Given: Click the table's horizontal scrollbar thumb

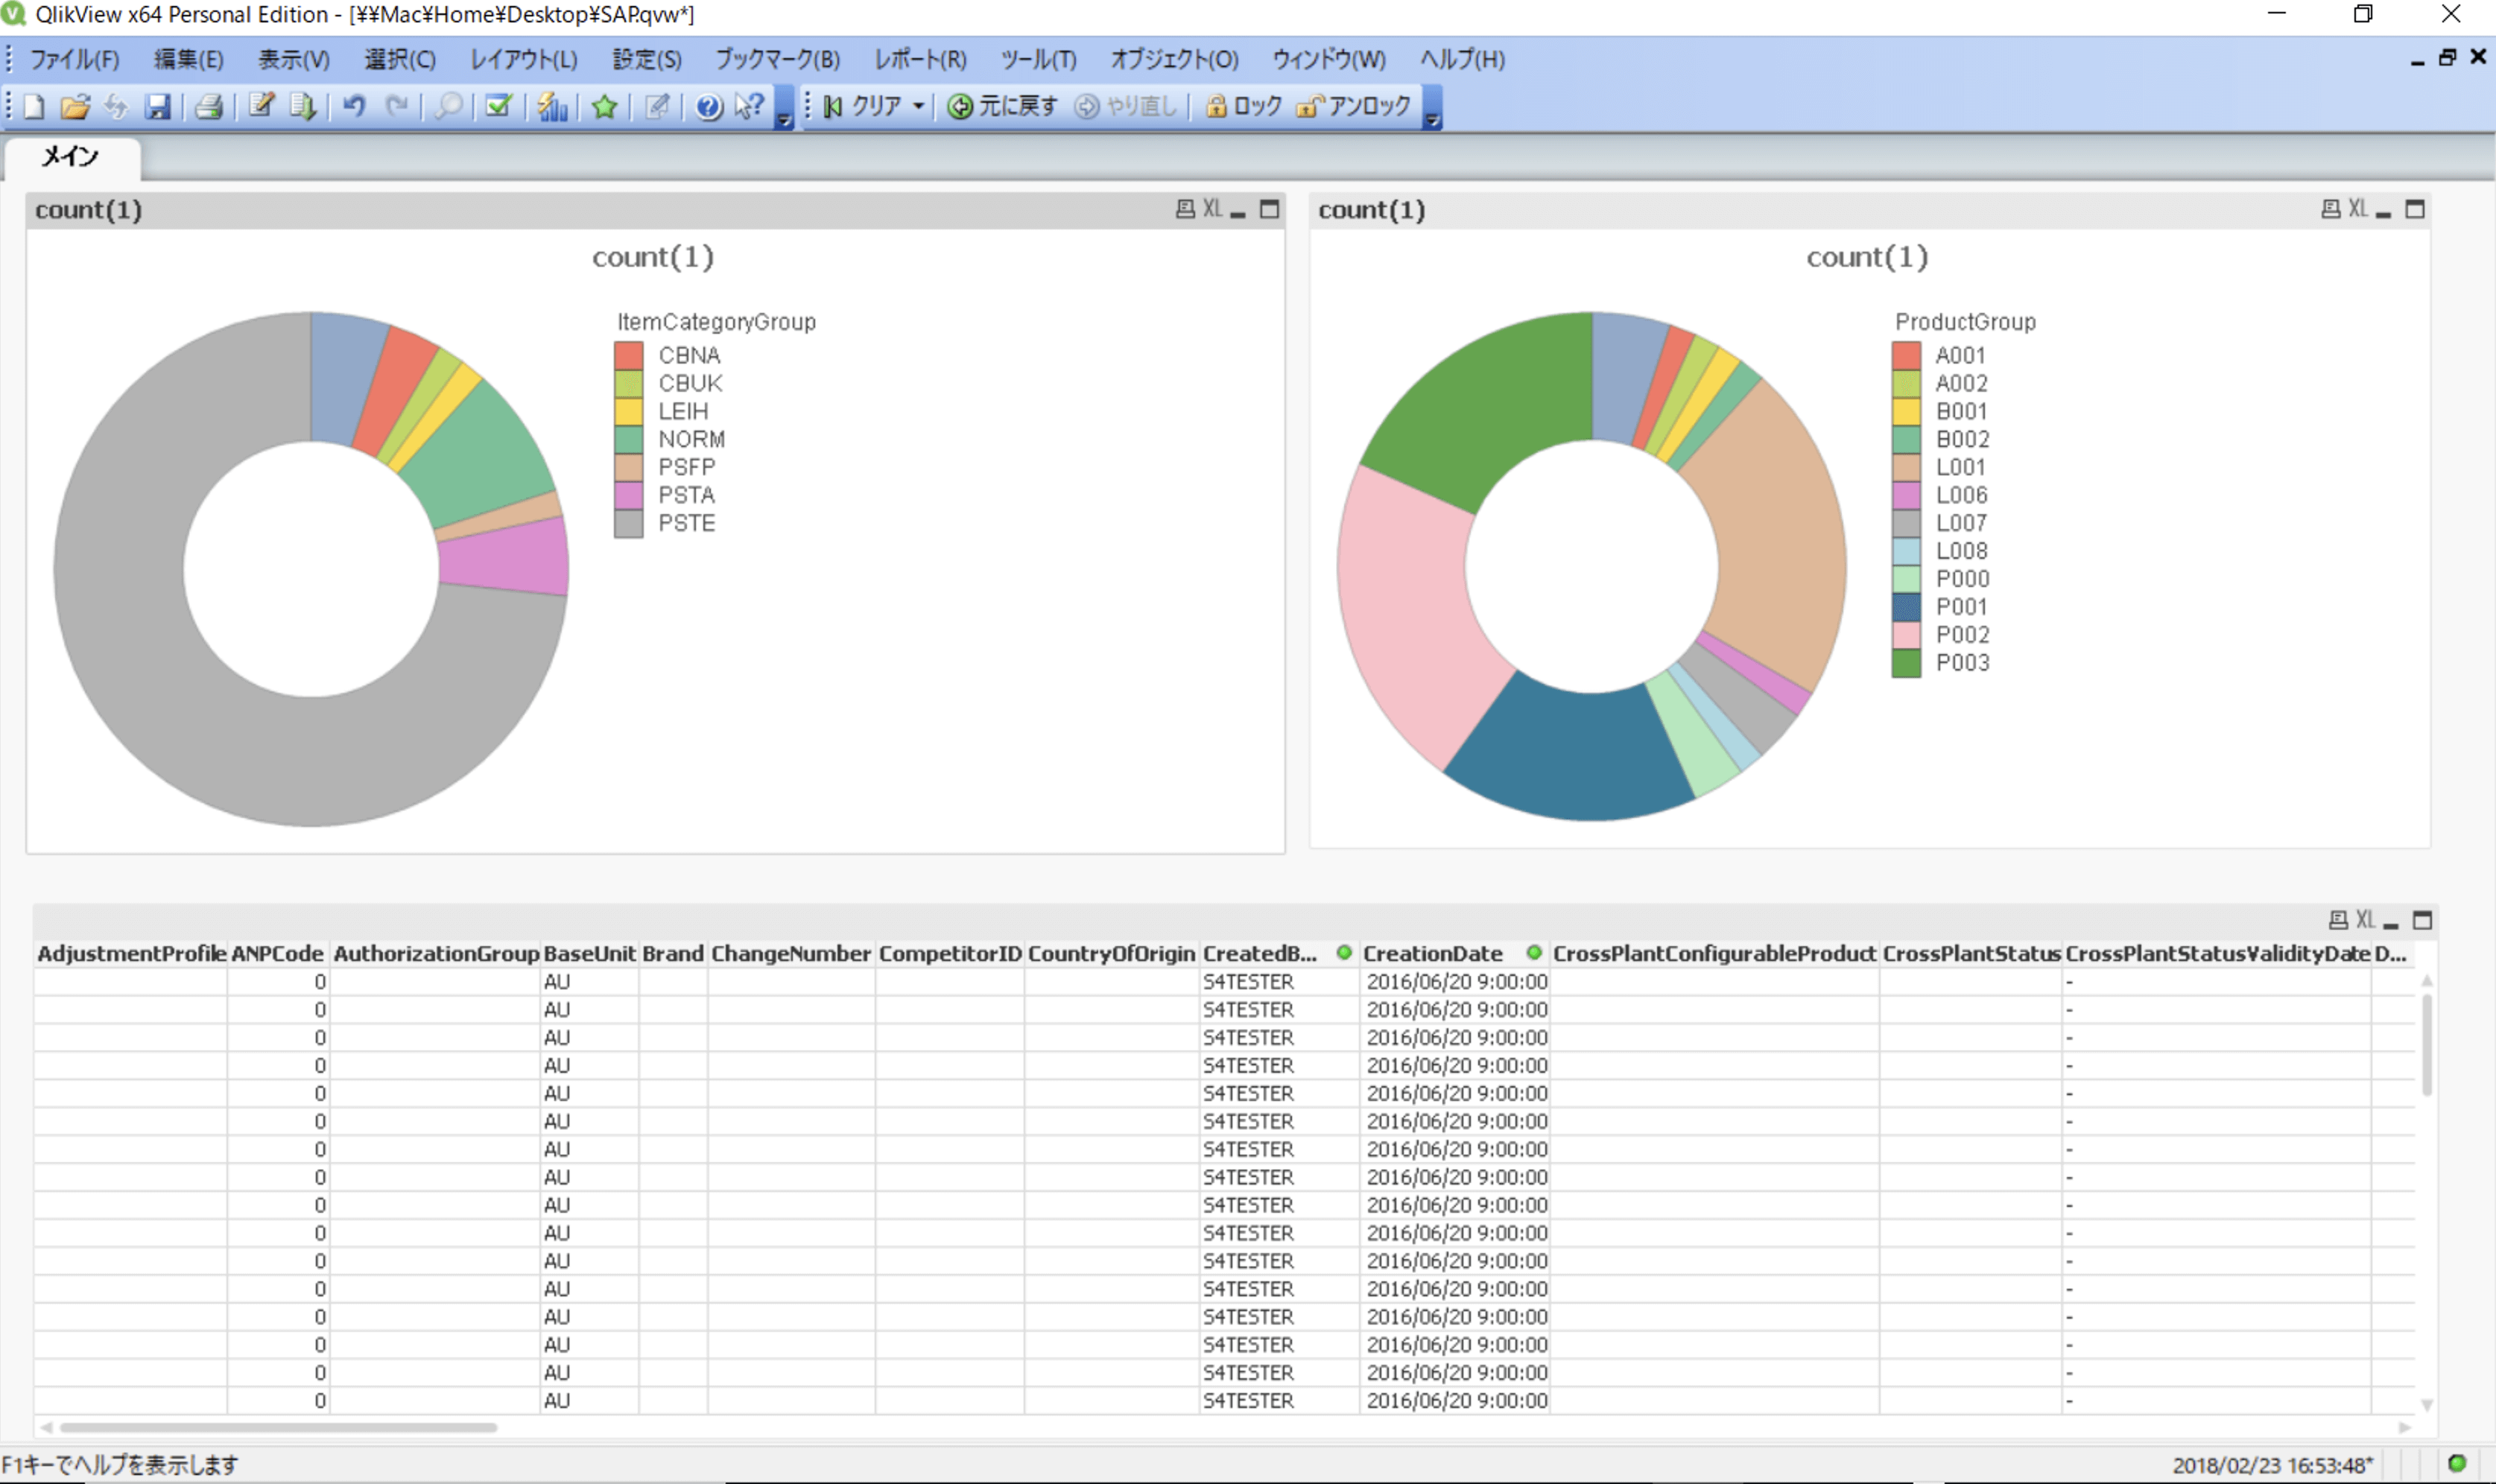Looking at the screenshot, I should 278,1428.
